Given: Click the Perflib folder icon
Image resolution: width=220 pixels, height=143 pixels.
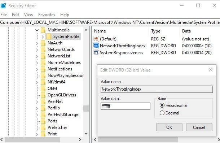Looking at the screenshot, I should [x=43, y=108].
